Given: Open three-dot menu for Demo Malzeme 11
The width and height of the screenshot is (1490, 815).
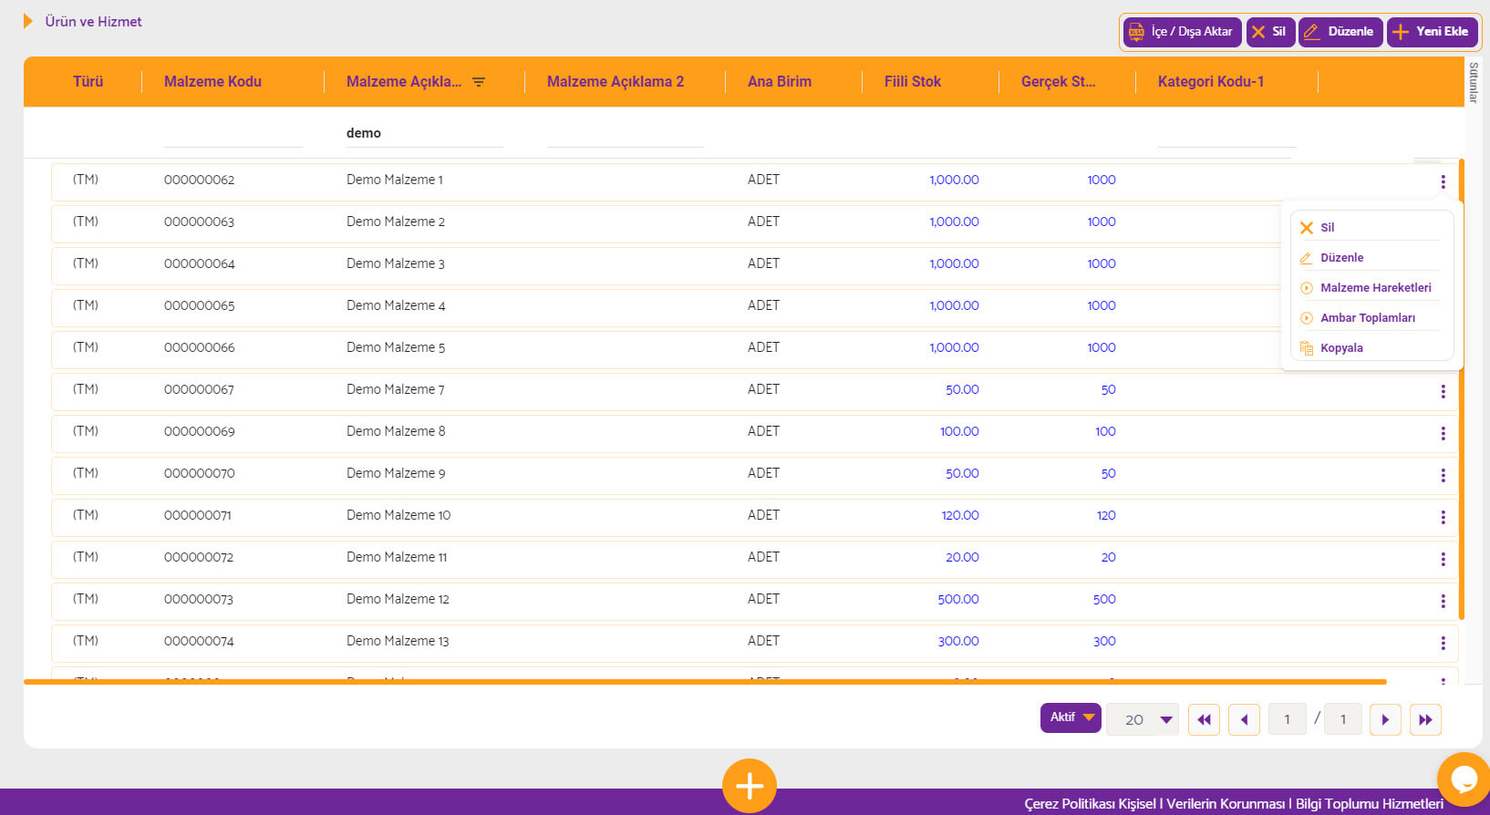Looking at the screenshot, I should (1443, 560).
